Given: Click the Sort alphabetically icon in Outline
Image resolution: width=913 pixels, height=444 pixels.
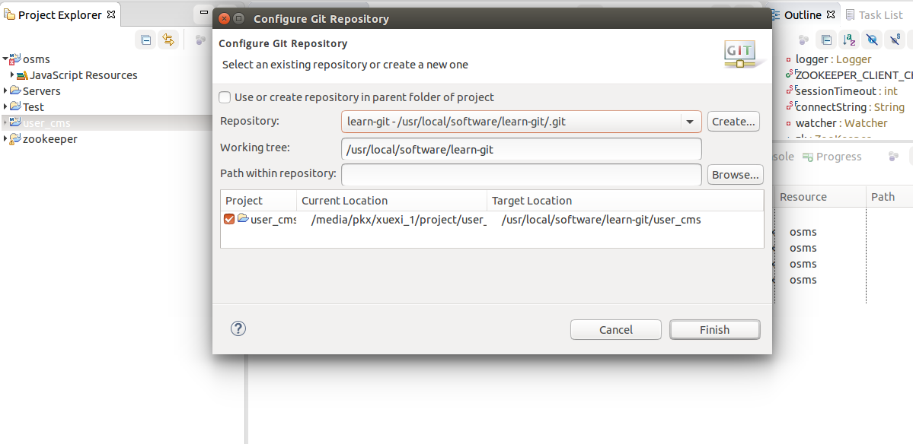Looking at the screenshot, I should pyautogui.click(x=849, y=40).
